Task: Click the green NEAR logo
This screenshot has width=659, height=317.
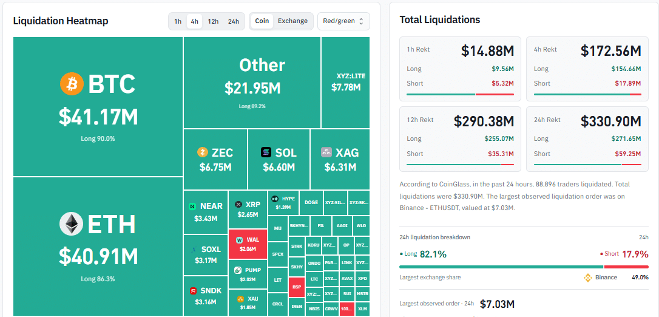Action: [192, 206]
